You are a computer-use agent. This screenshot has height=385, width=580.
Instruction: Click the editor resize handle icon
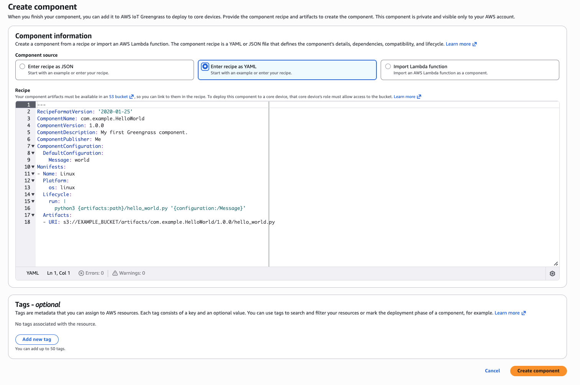(556, 264)
